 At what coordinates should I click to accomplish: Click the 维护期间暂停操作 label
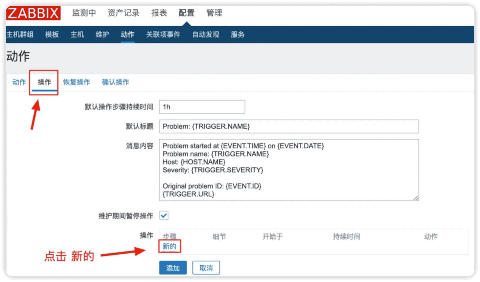(126, 216)
